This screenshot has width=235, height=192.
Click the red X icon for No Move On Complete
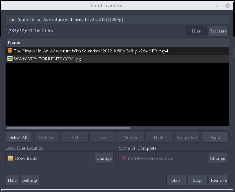pyautogui.click(x=124, y=158)
